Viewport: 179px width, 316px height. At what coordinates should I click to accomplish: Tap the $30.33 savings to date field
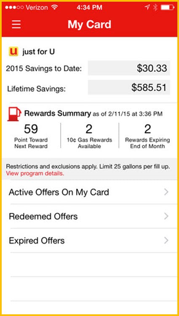pyautogui.click(x=129, y=68)
